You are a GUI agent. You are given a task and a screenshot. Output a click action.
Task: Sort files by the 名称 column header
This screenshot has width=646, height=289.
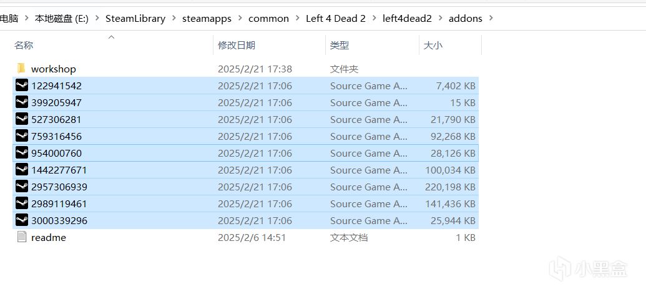[x=24, y=45]
